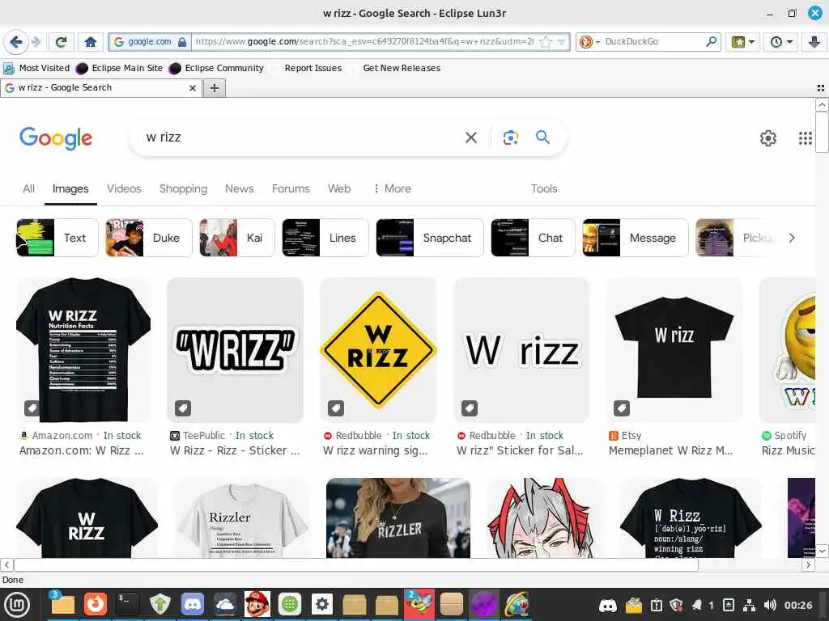Switch to the Web tab
Screen dimensions: 829x621
[339, 189]
